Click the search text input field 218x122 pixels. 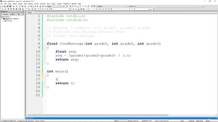(x=142, y=9)
